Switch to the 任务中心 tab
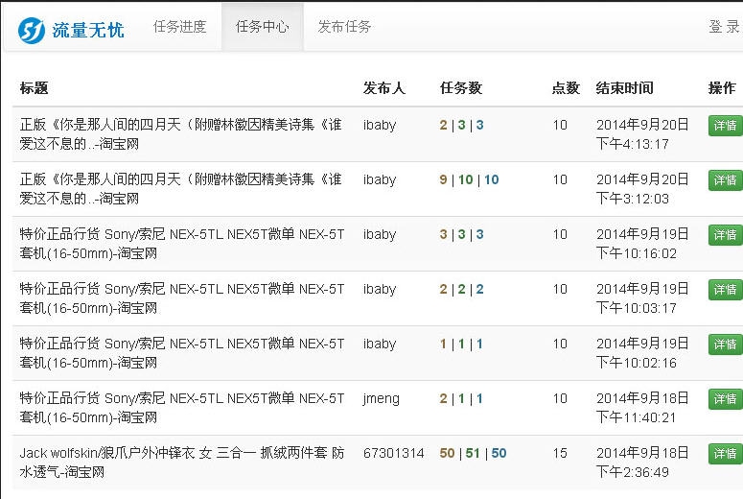Screen dimensions: 743x499 [262, 27]
